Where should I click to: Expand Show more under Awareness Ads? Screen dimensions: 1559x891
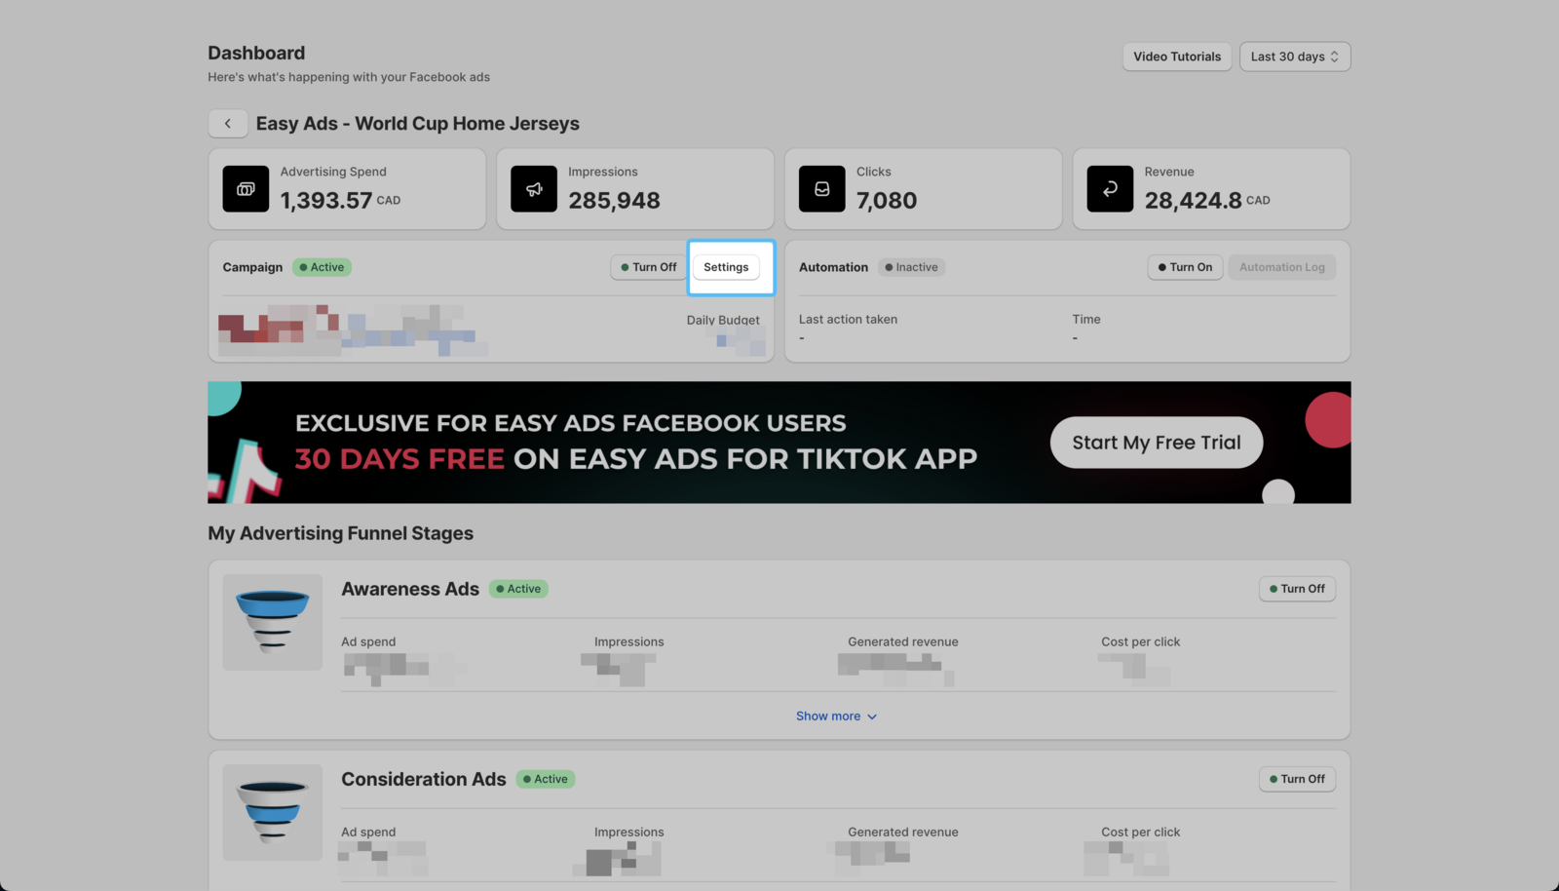pos(836,717)
